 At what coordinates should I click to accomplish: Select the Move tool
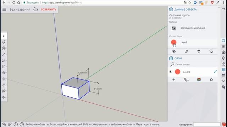tap(4, 79)
